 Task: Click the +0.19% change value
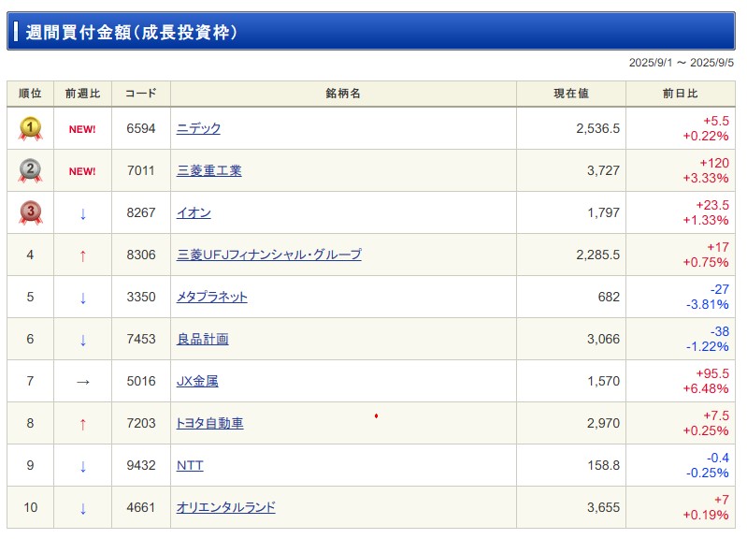pos(706,516)
